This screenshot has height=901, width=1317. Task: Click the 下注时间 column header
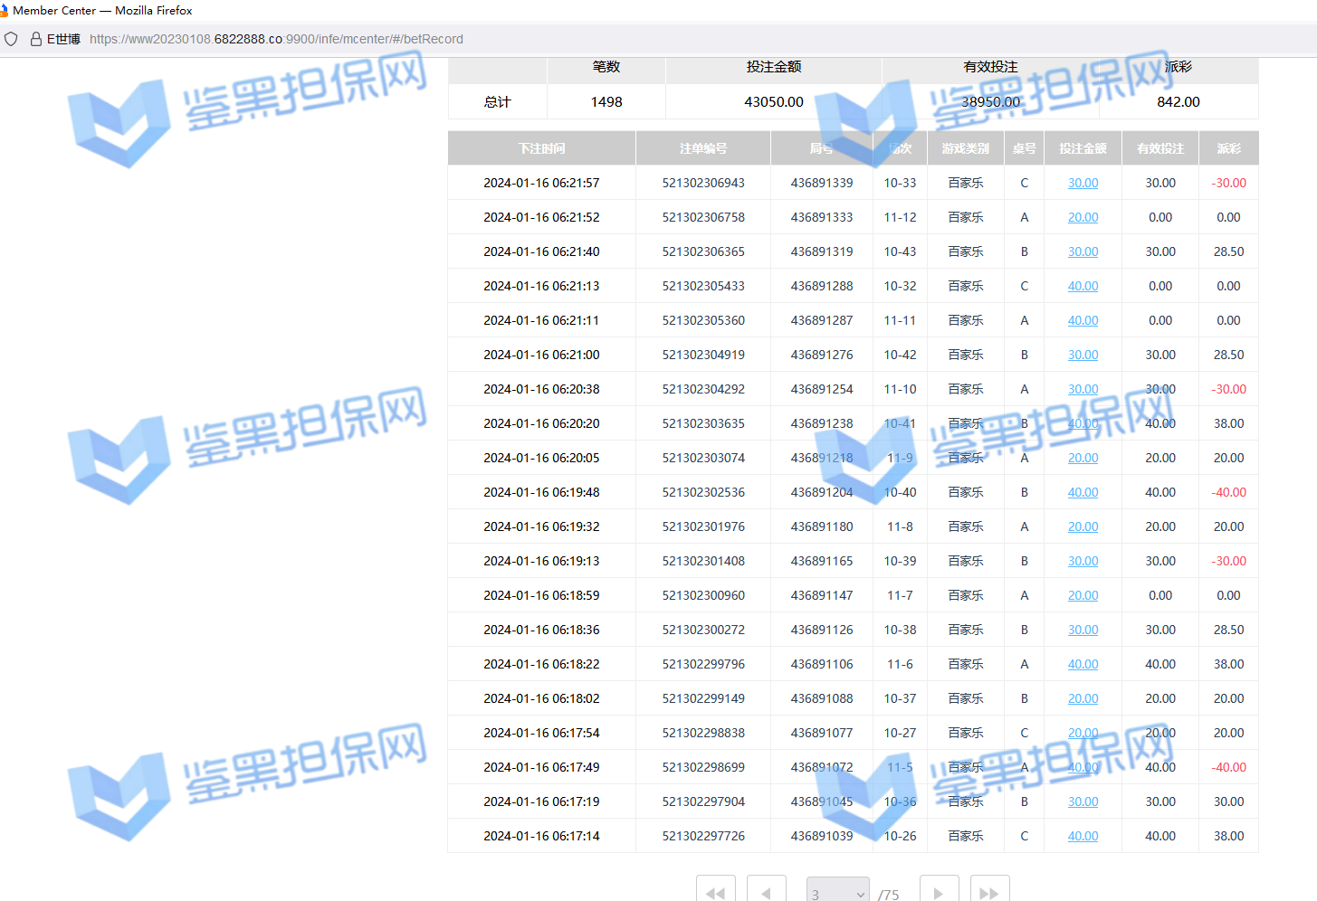[541, 148]
